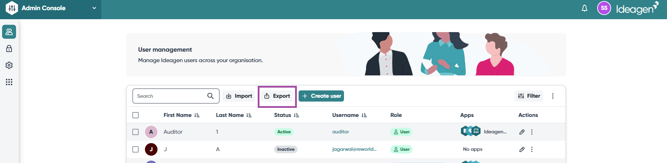The image size is (667, 163).
Task: Click the search magnifier icon
Action: click(x=211, y=96)
